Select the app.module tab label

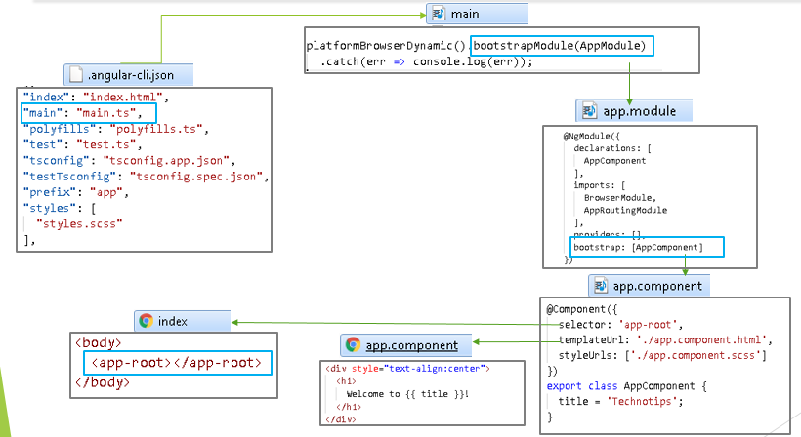tap(639, 111)
